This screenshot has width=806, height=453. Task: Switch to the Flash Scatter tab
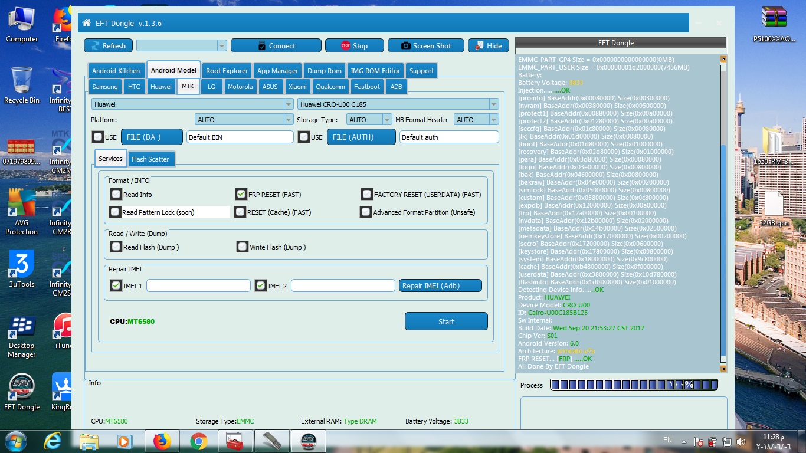150,159
